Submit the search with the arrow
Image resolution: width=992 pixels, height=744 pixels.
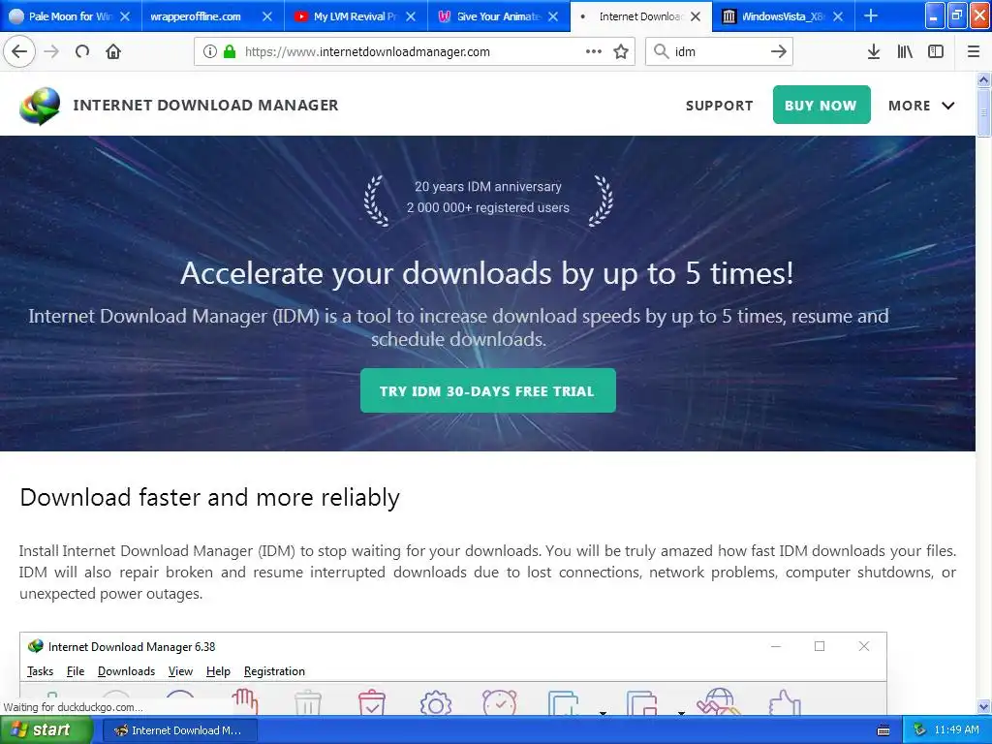coord(779,52)
